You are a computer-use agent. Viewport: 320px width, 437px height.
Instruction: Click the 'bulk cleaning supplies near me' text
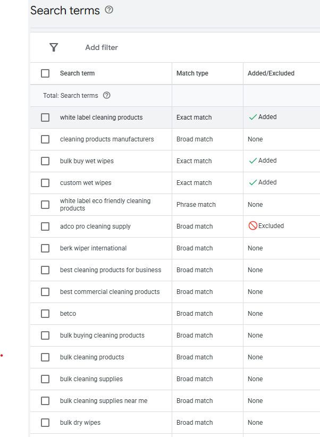tap(104, 401)
